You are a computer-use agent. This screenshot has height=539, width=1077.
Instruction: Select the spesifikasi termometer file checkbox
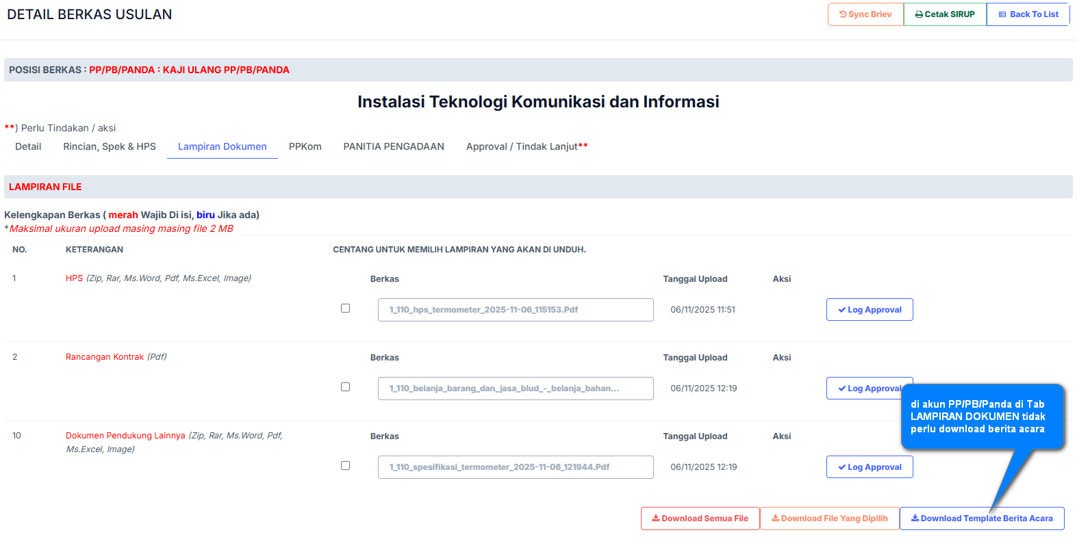point(346,466)
